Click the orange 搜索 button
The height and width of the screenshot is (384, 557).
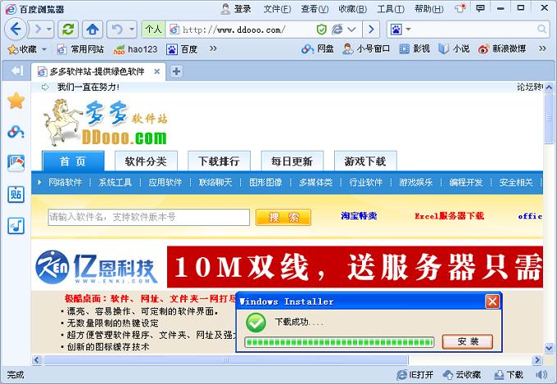[283, 217]
